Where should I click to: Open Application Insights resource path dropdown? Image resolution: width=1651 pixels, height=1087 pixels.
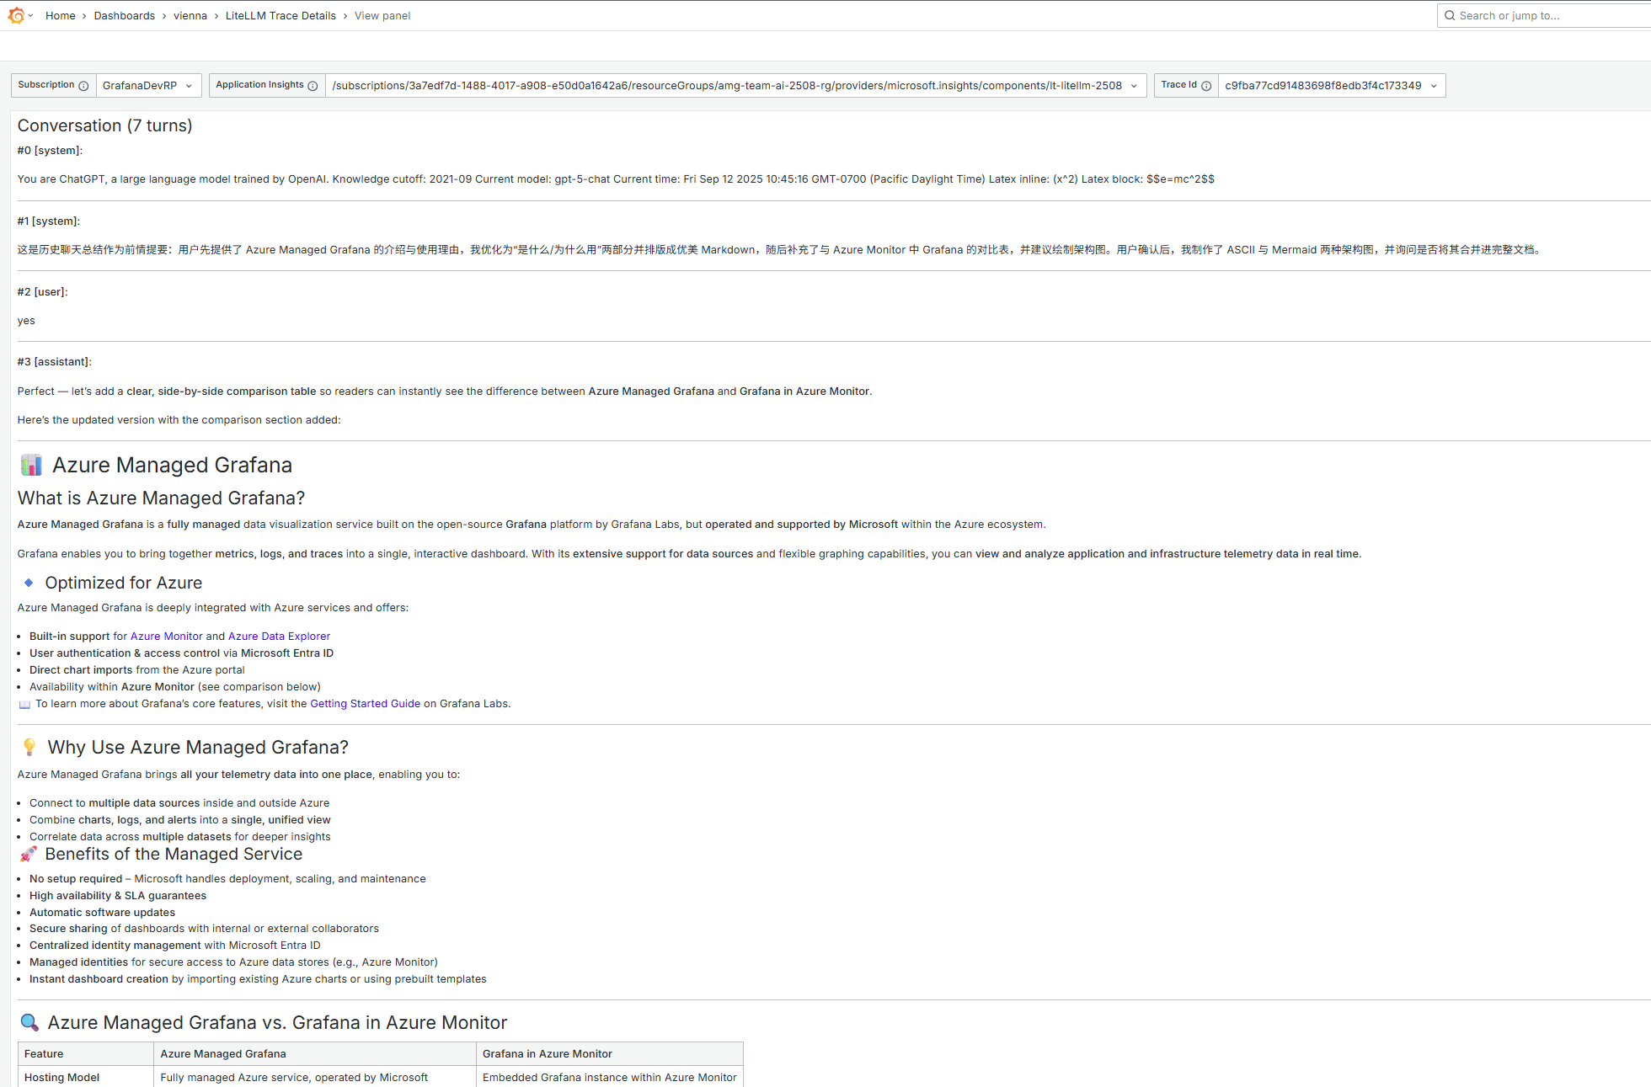[735, 86]
